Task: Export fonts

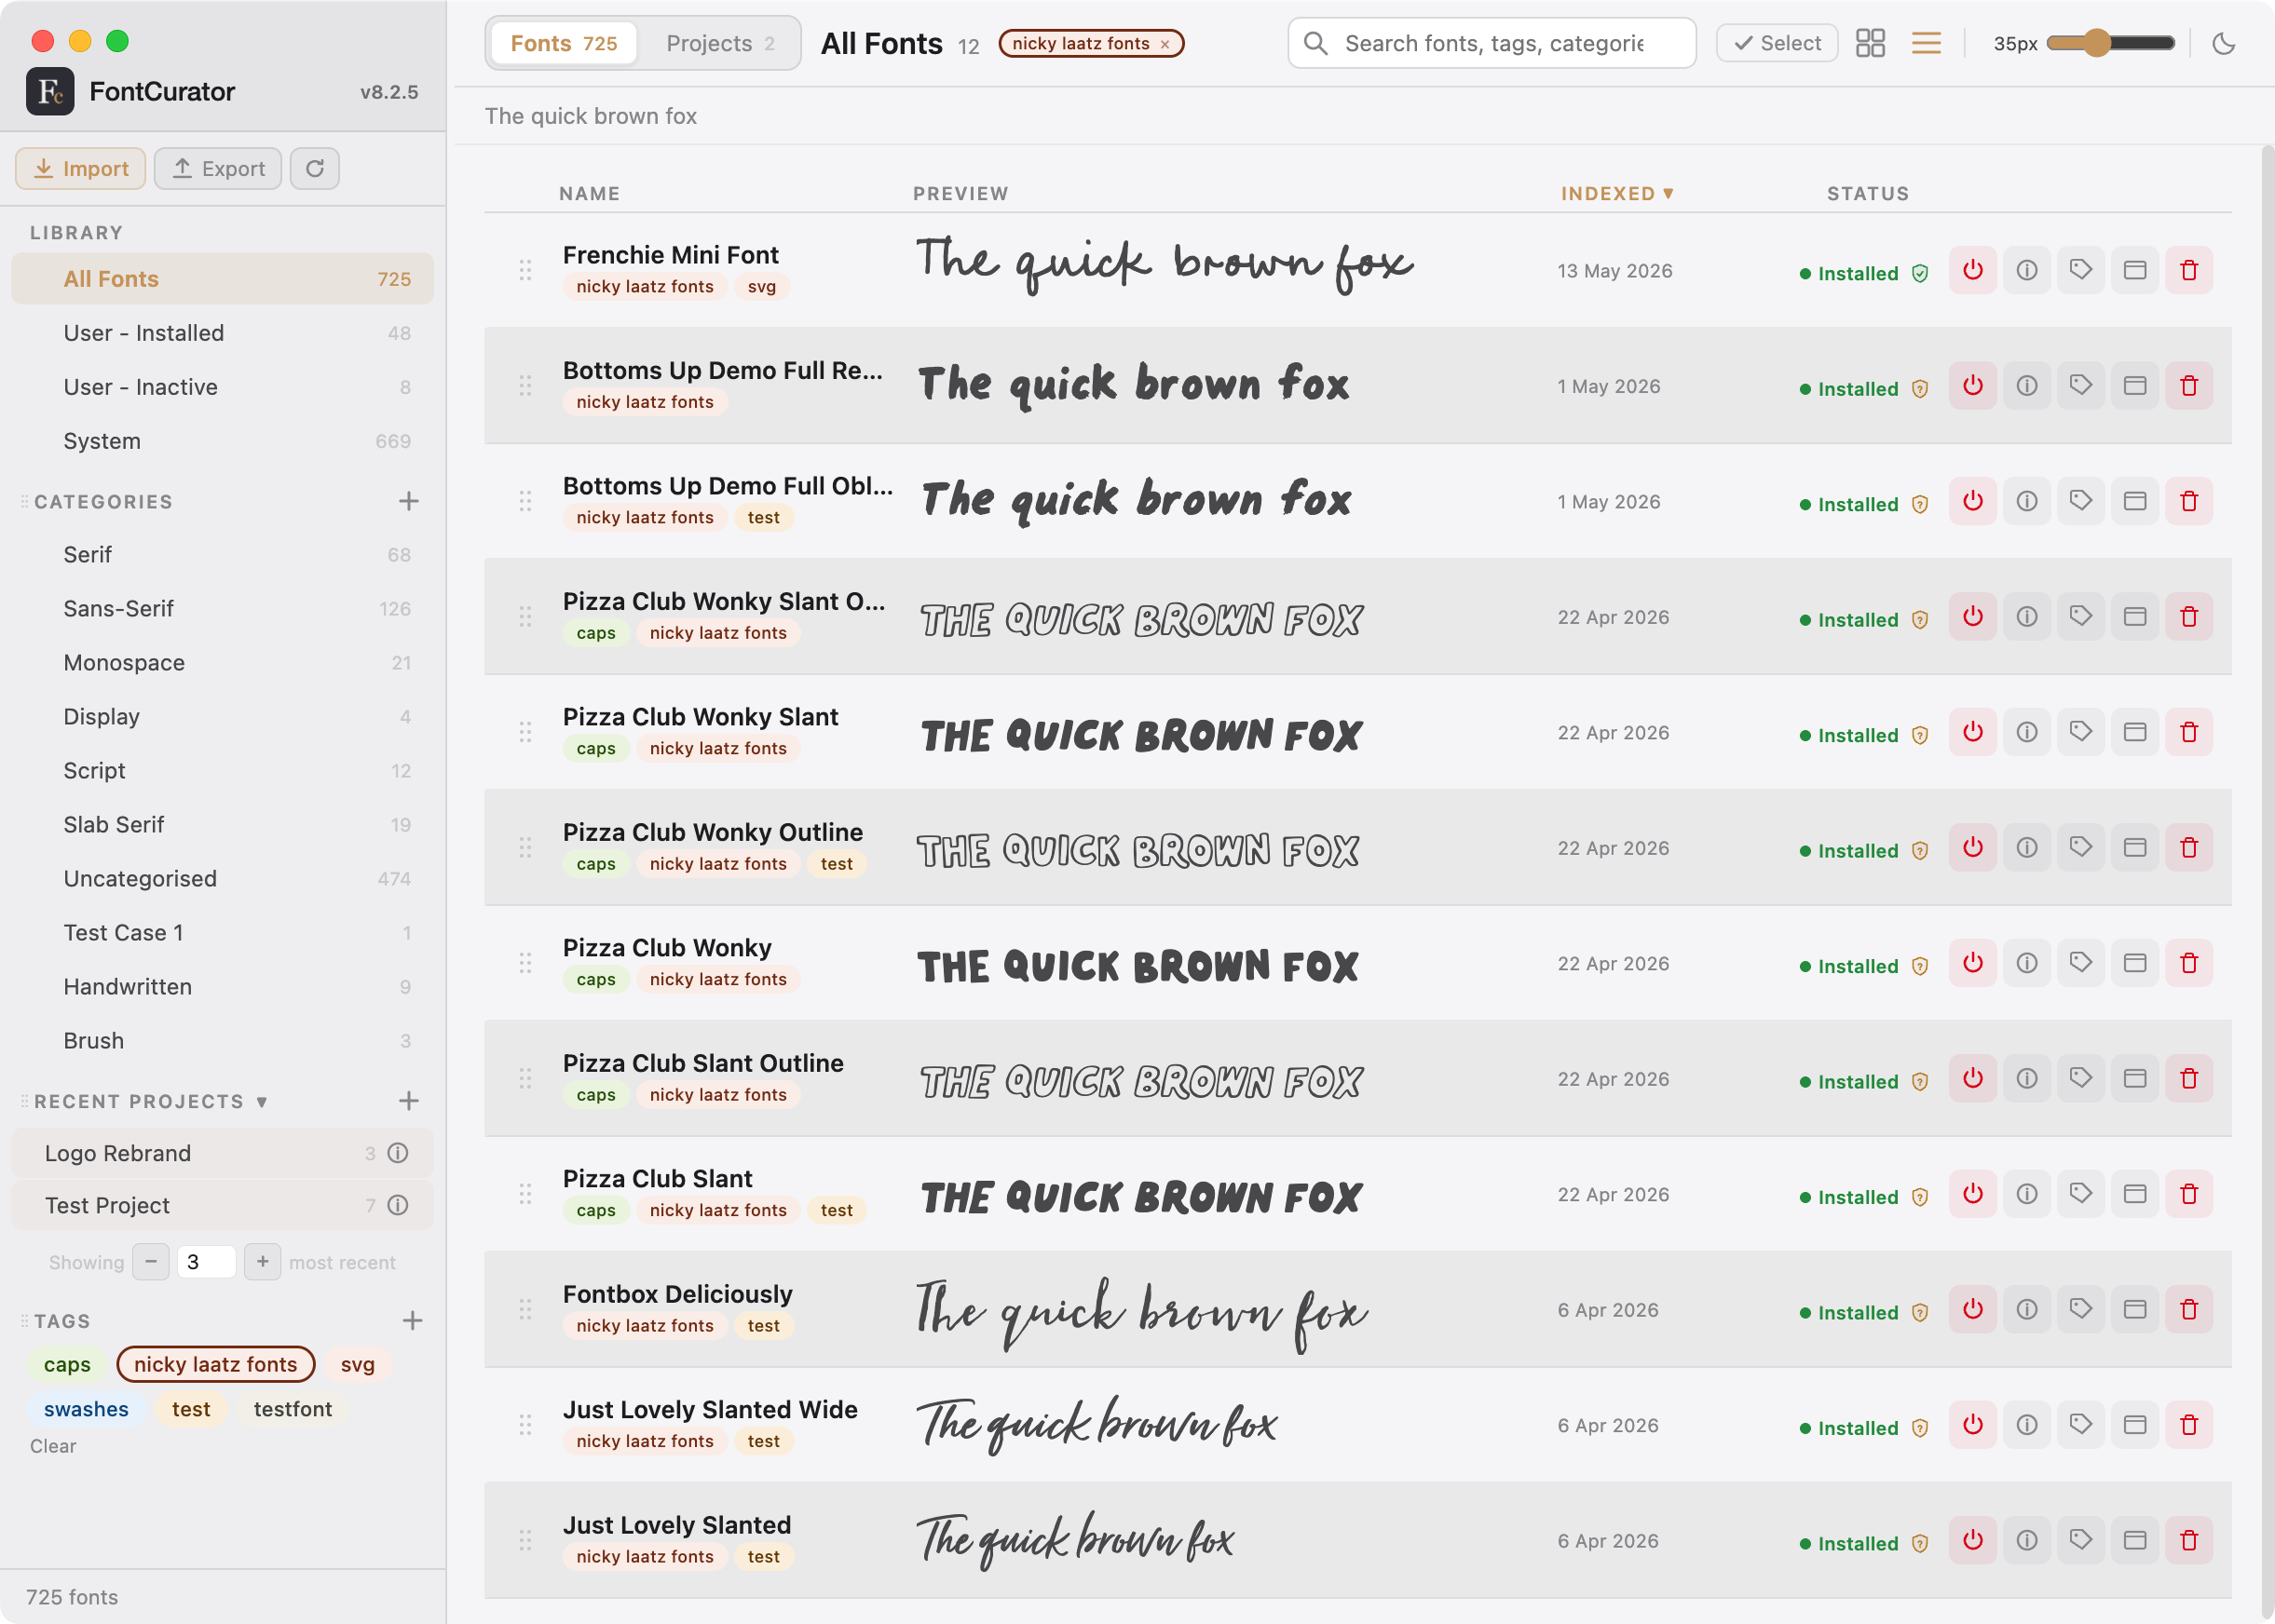Action: [217, 169]
